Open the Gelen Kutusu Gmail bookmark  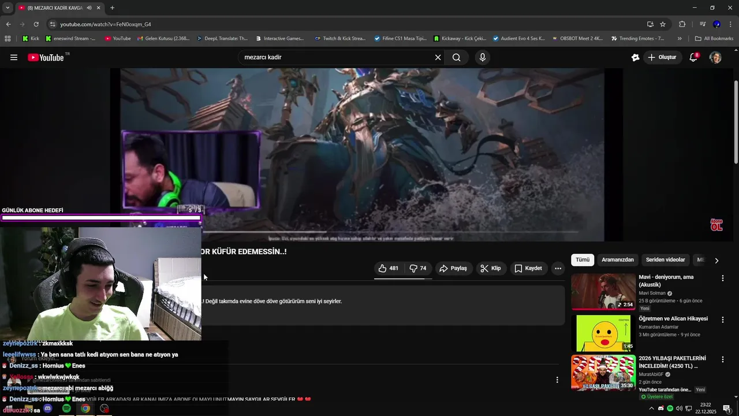163,39
